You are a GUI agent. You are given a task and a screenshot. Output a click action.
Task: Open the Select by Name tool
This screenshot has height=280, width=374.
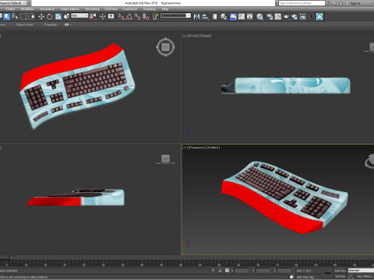point(15,16)
